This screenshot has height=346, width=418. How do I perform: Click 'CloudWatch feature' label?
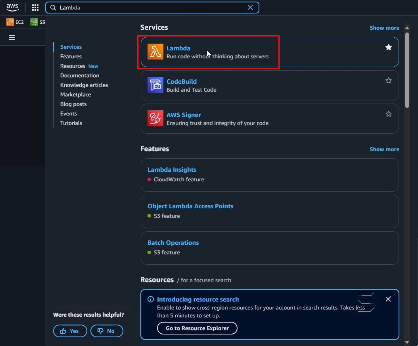(x=179, y=179)
